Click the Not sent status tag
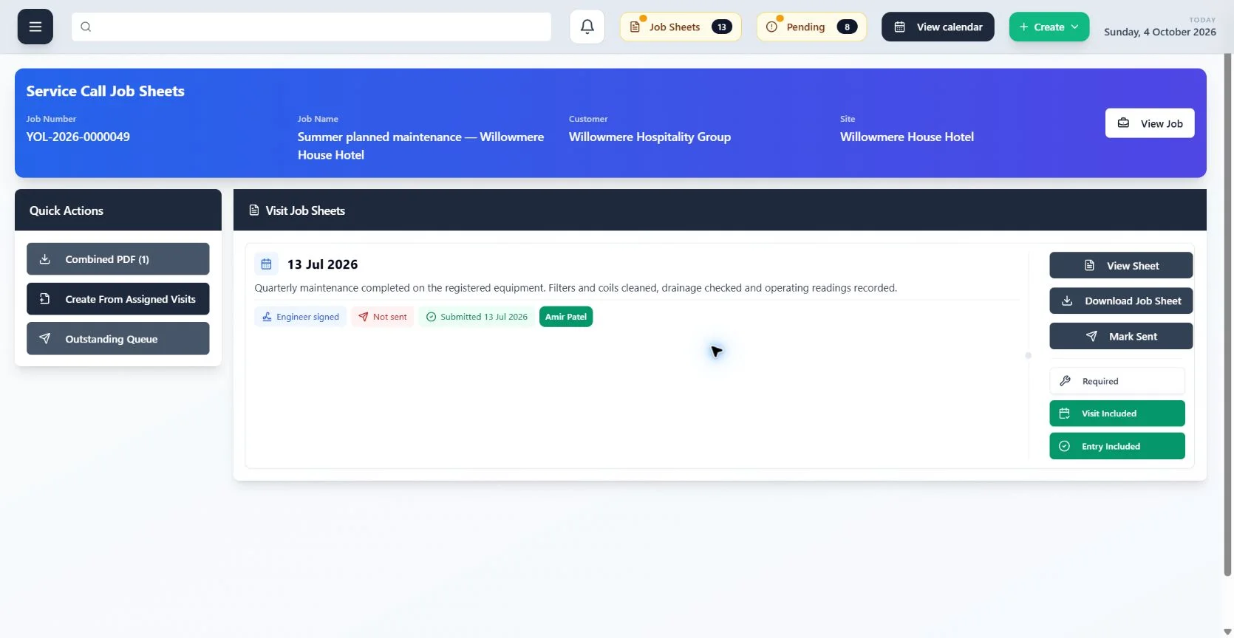This screenshot has width=1234, height=638. (x=383, y=317)
